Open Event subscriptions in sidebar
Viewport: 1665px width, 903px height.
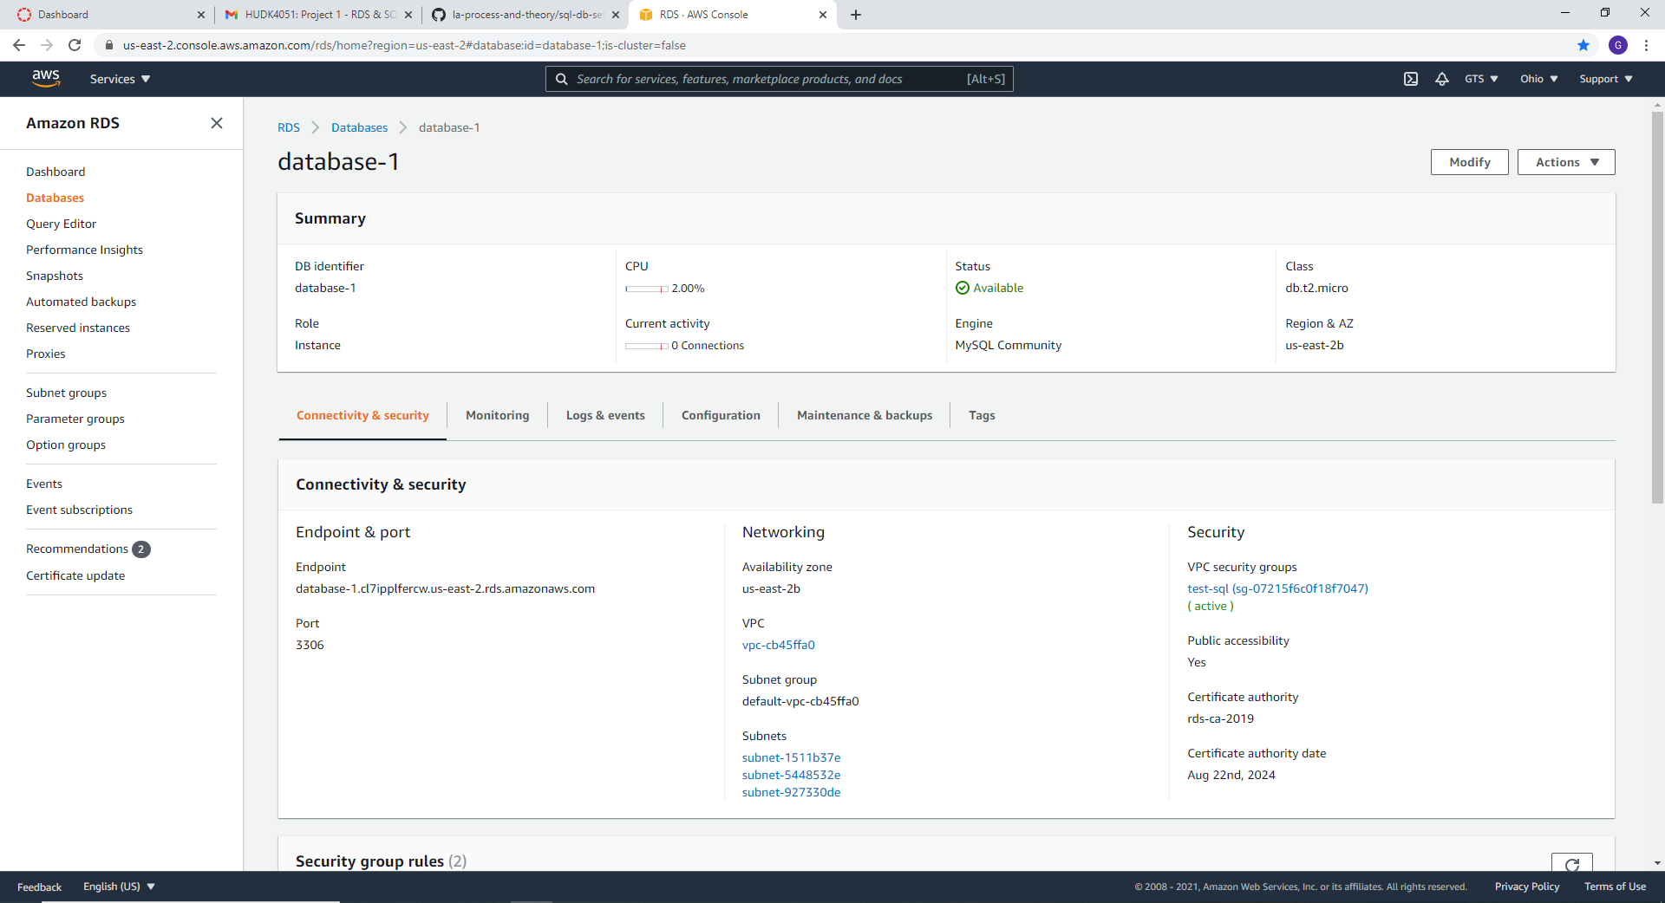[x=79, y=510]
